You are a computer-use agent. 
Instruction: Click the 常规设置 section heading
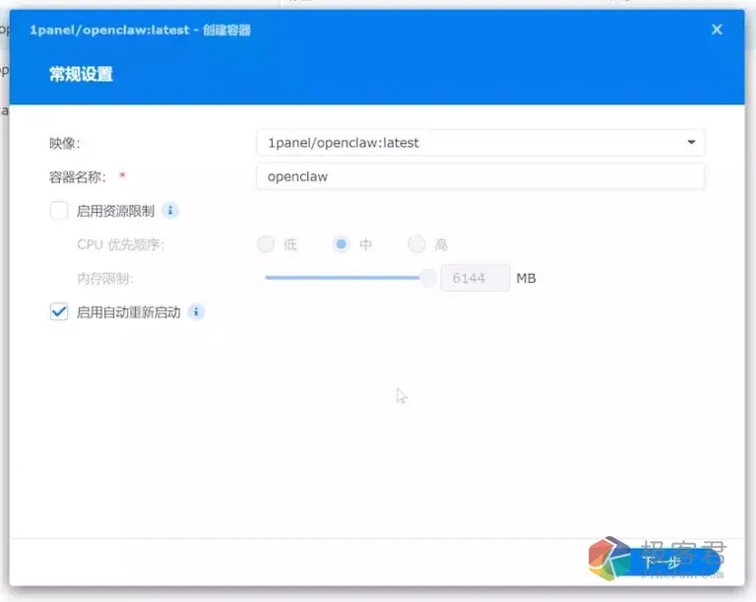point(81,75)
